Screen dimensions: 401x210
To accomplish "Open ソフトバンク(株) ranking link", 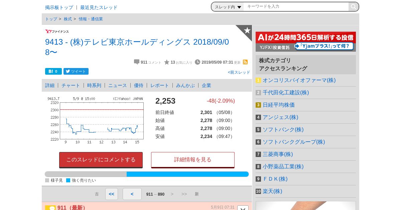I will point(283,130).
